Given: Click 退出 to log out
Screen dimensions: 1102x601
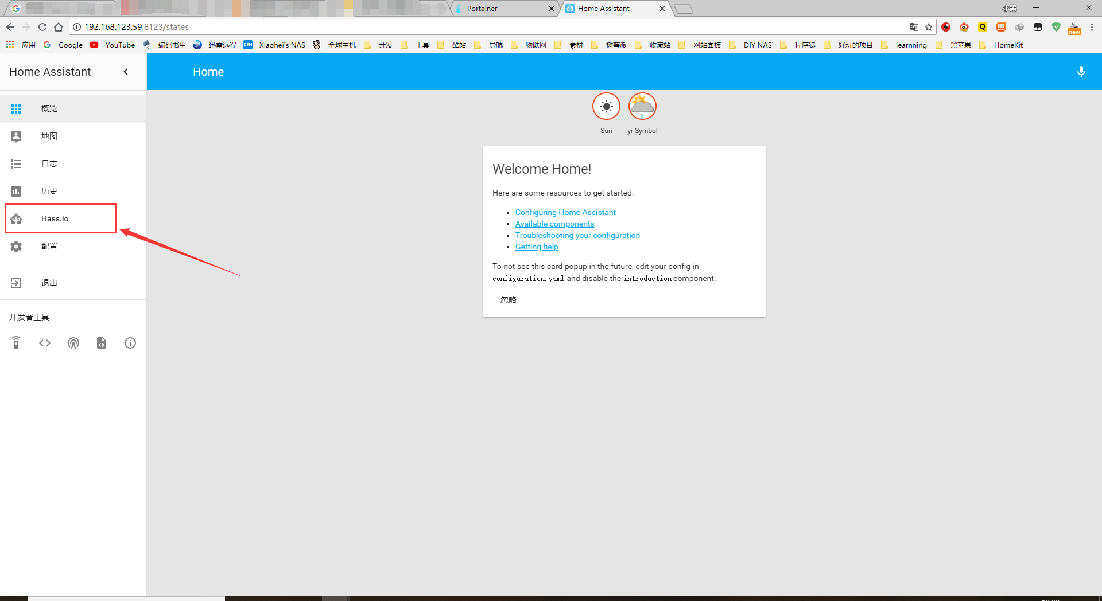Looking at the screenshot, I should (x=49, y=283).
